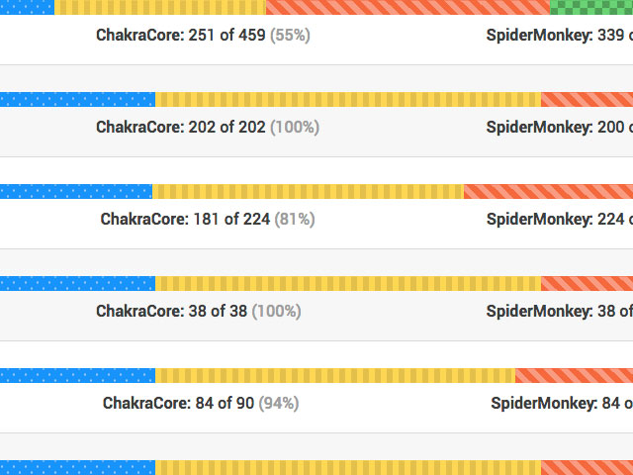Click yellow striped segment above ChakraCore 202 of 202

(x=348, y=99)
